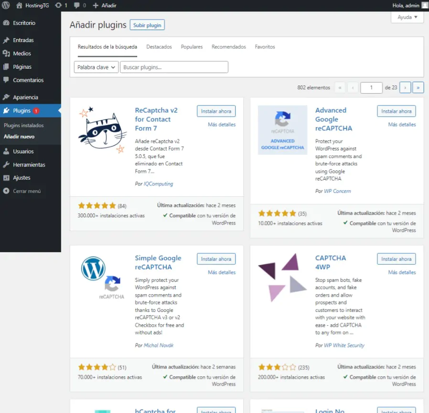Open CAPTCHA 4WP title link

point(331,263)
